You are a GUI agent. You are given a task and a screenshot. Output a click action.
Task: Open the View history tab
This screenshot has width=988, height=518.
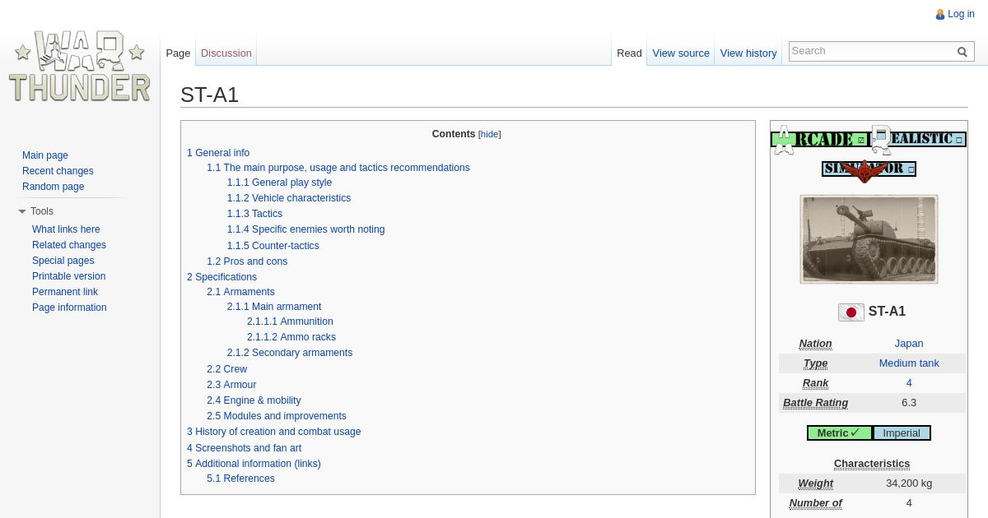748,53
